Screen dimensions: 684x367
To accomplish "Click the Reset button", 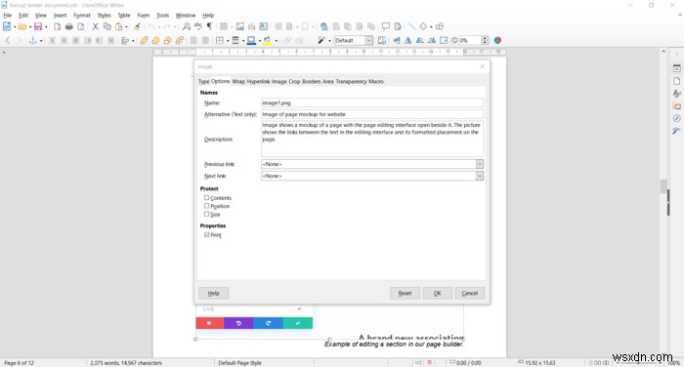I will point(405,294).
